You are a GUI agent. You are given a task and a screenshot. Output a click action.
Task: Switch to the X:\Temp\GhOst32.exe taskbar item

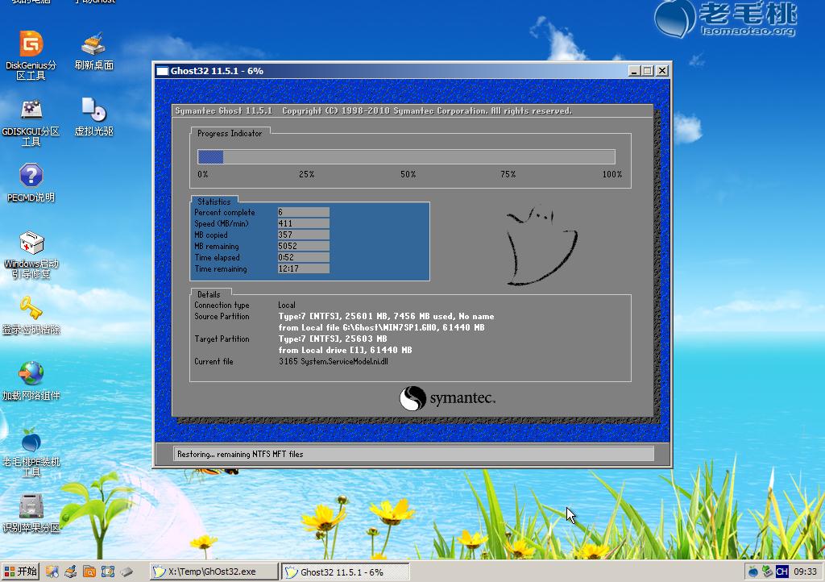214,572
